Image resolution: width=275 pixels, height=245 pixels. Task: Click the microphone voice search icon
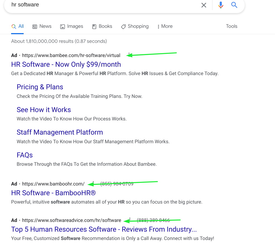[221, 5]
